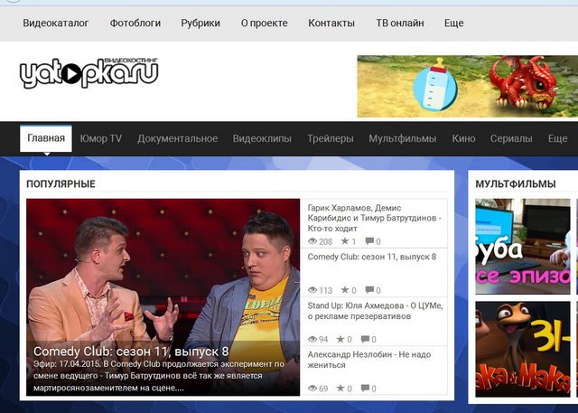Open the О проекте page
This screenshot has height=413, width=578.
265,23
